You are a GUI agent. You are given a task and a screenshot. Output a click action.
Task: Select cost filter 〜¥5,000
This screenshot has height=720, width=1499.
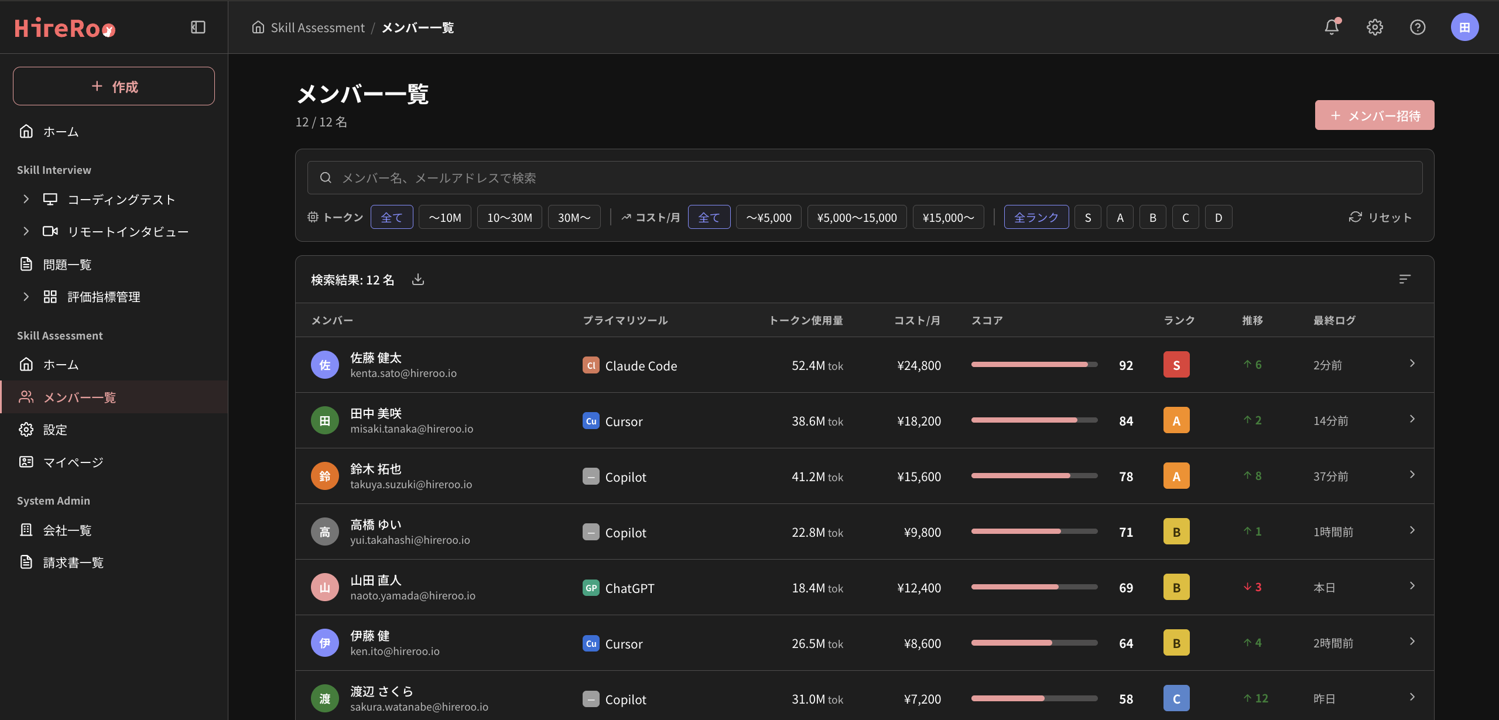[768, 217]
